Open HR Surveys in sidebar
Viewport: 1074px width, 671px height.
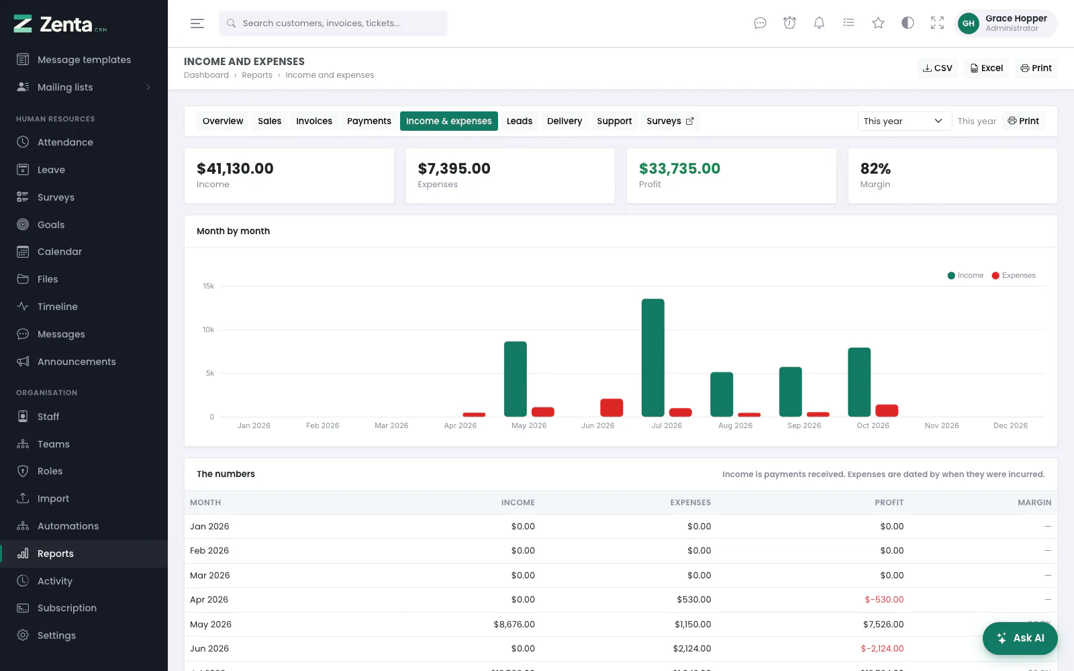pos(84,197)
